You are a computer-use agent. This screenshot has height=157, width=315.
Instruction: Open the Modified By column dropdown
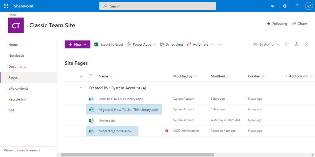pyautogui.click(x=196, y=76)
